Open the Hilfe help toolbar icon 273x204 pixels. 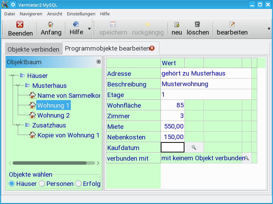pos(76,24)
